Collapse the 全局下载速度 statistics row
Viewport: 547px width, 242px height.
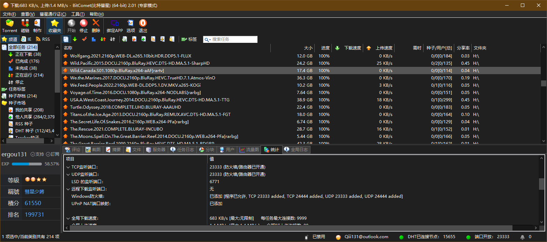68,218
